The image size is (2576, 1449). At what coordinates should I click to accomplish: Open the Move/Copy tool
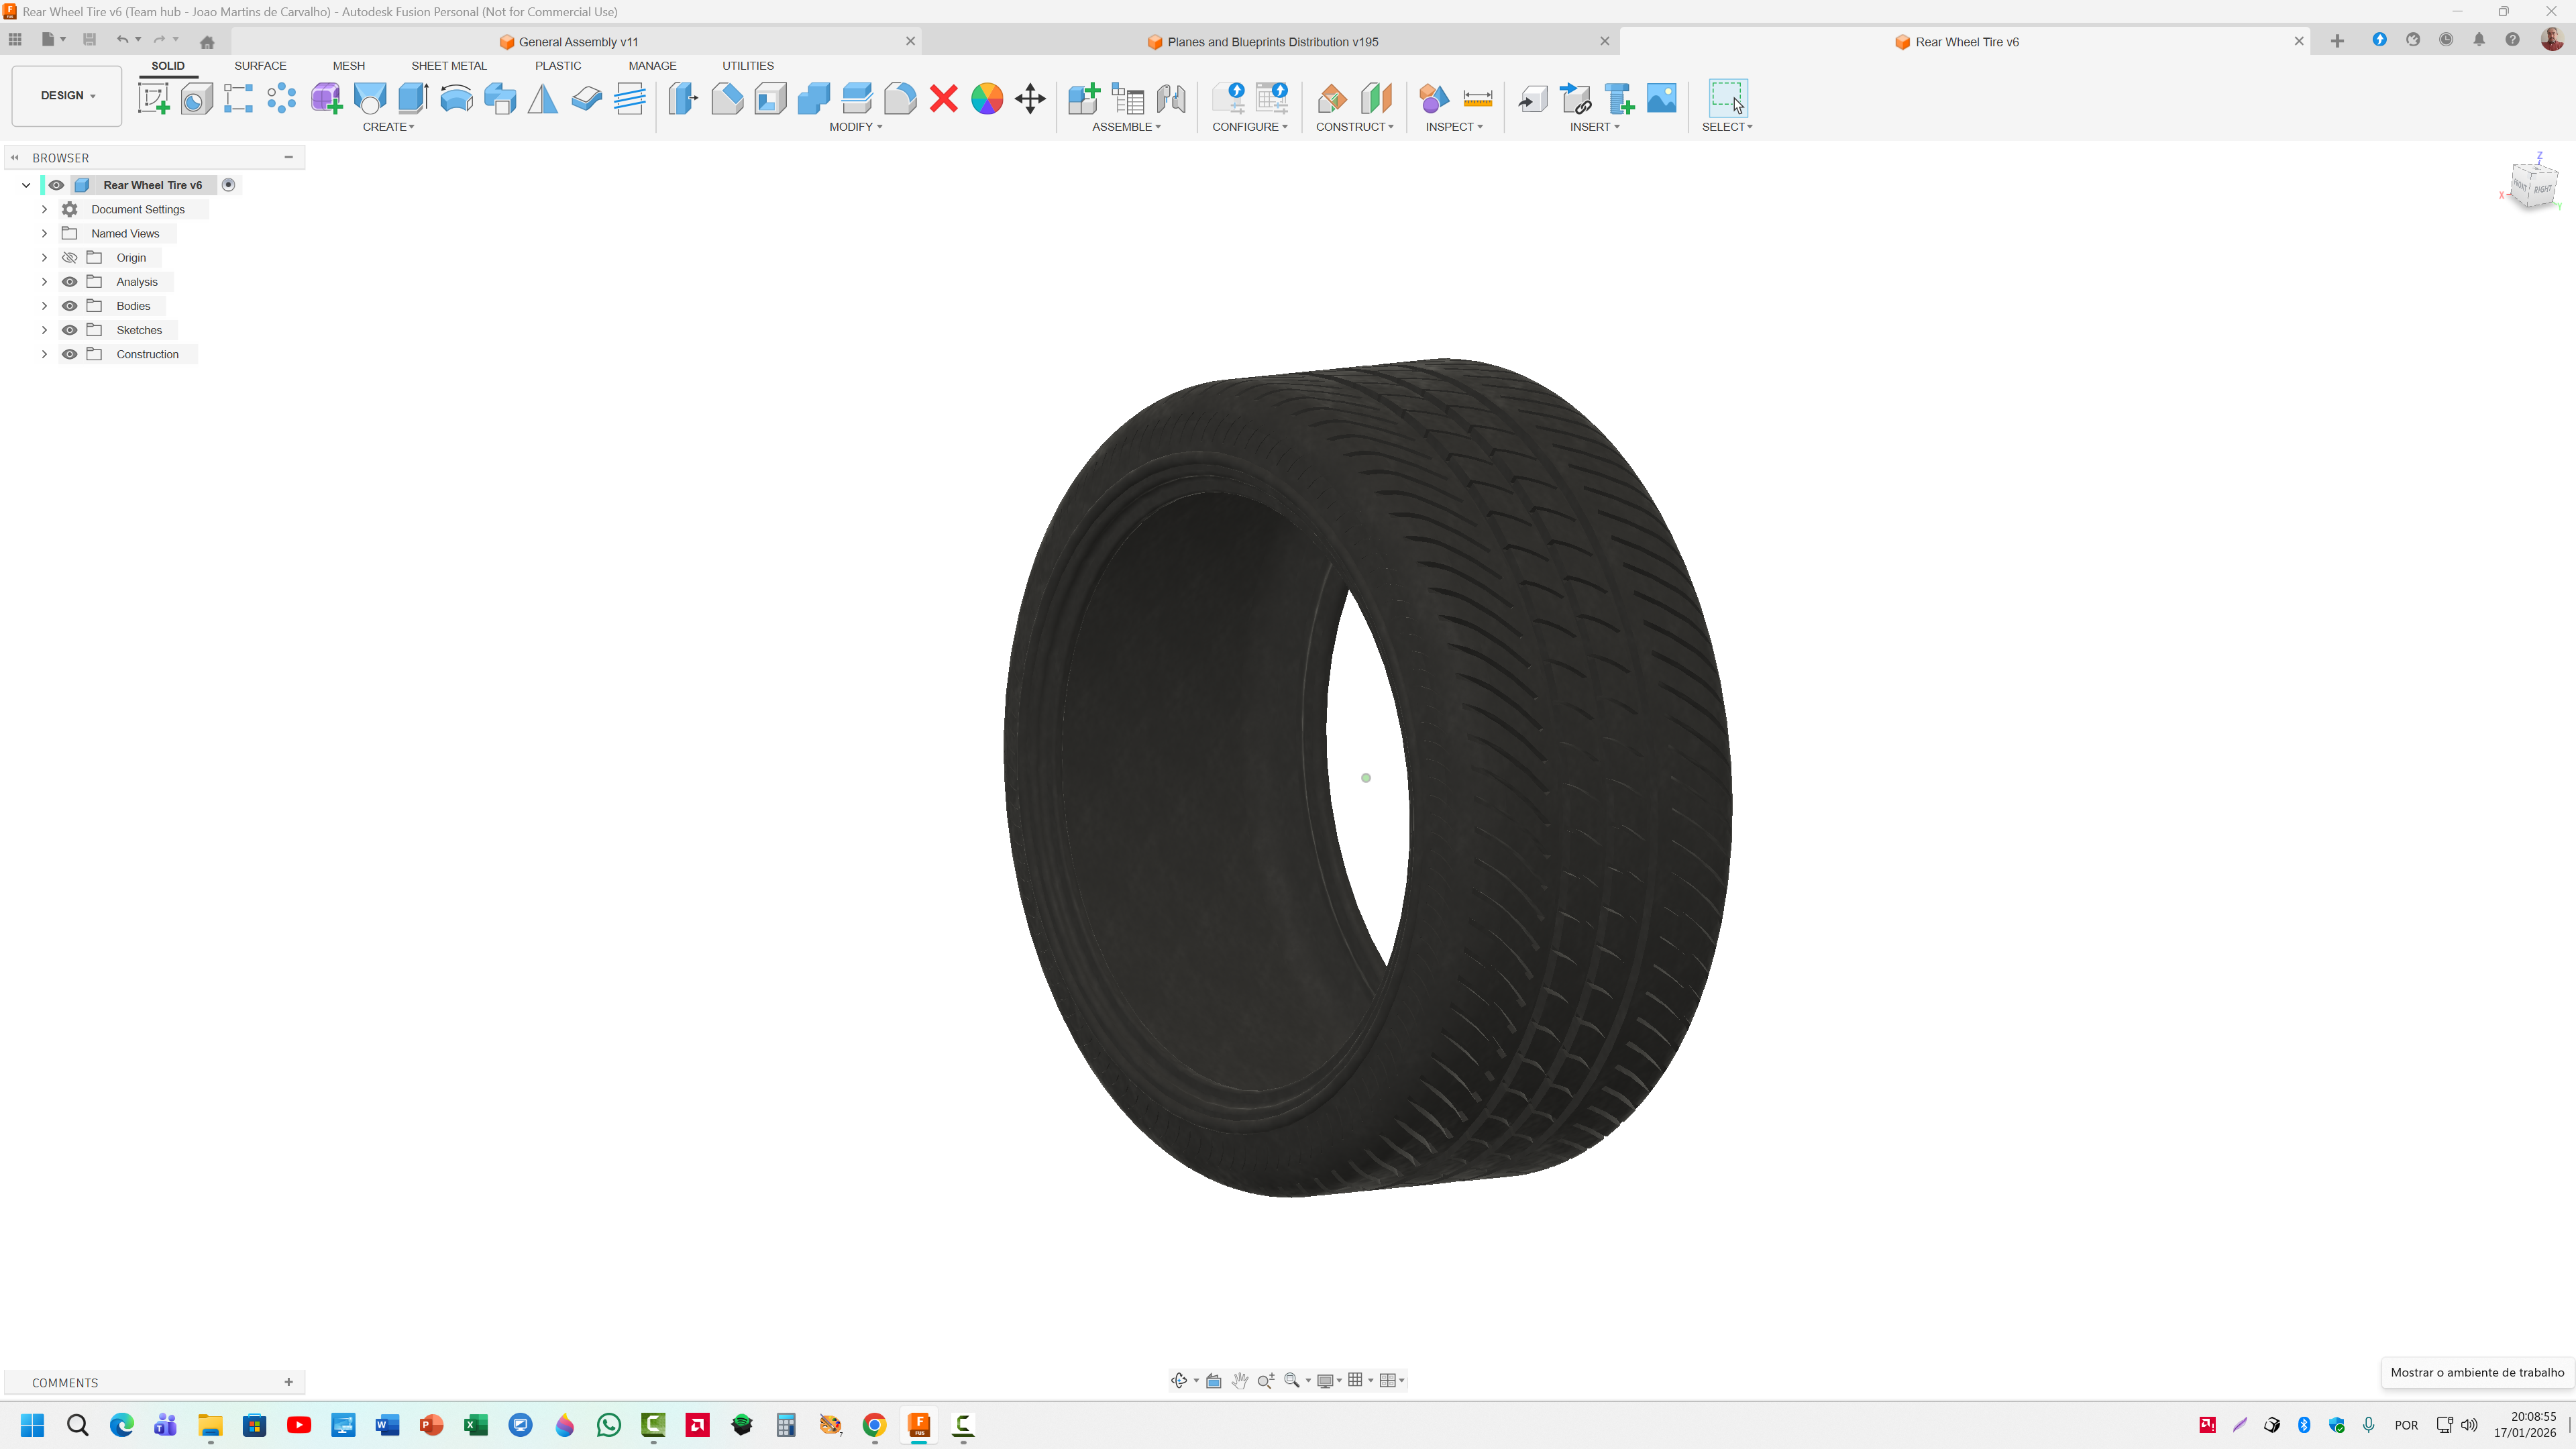1029,98
